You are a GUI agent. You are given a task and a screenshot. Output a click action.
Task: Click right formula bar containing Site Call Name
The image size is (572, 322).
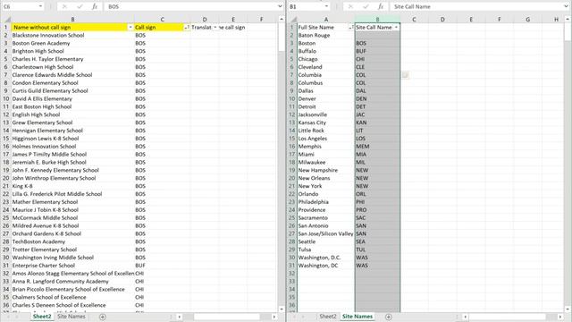pyautogui.click(x=477, y=6)
